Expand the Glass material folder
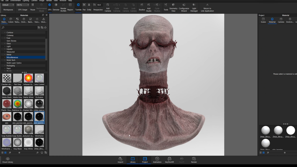Viewport: 297px width, 167px height. click(5, 44)
